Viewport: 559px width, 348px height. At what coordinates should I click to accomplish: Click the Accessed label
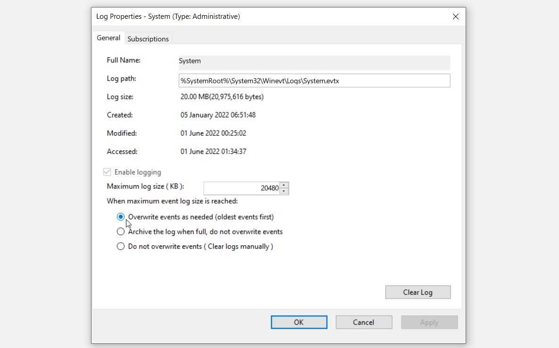click(x=122, y=151)
